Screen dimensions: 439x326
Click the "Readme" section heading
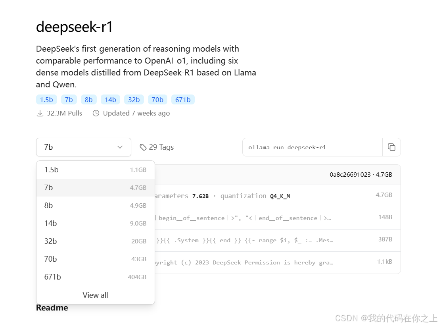point(52,307)
